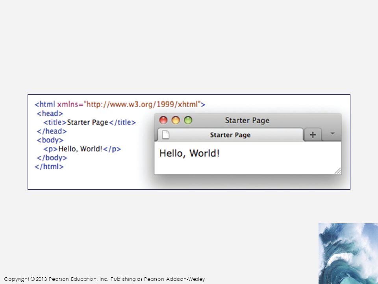The image size is (378, 284).
Task: Click the opening head tag in code
Action: [50, 113]
